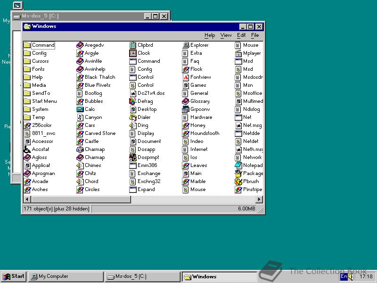
Task: Open the Start Menu folder
Action: (43, 101)
